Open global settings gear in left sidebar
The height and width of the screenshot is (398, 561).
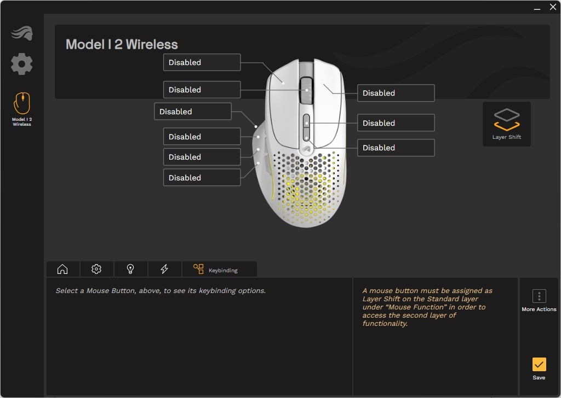pos(22,64)
